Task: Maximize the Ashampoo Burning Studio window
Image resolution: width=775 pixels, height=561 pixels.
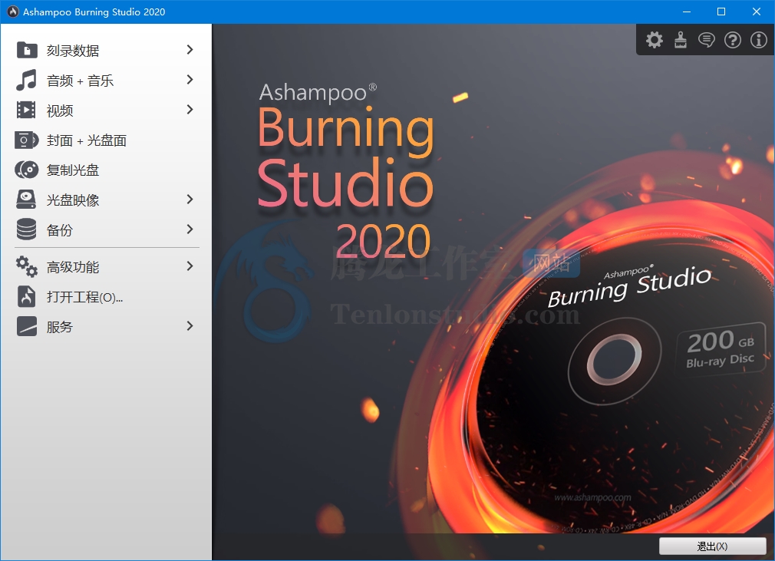Action: [721, 12]
